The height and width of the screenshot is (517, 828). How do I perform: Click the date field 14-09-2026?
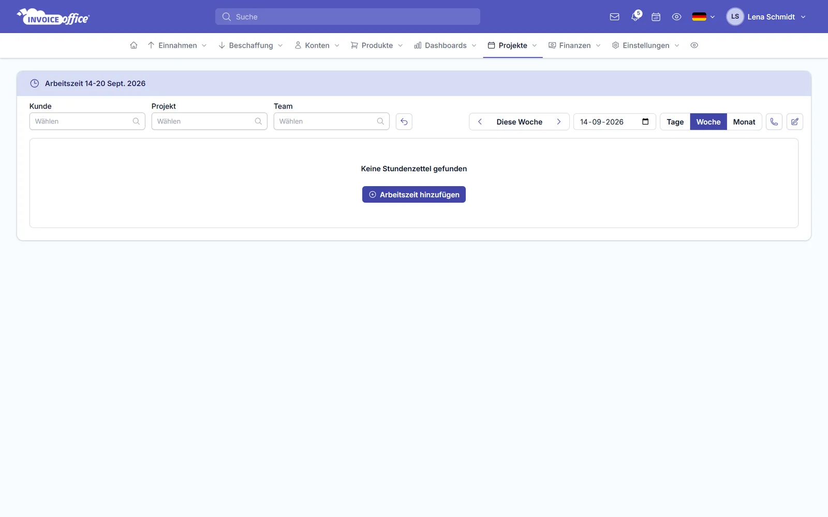click(615, 121)
